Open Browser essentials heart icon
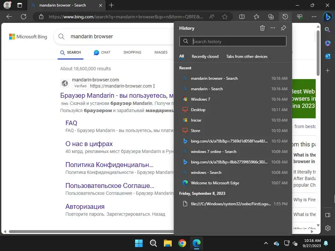Screen dimensions: 335x251 click(x=300, y=17)
